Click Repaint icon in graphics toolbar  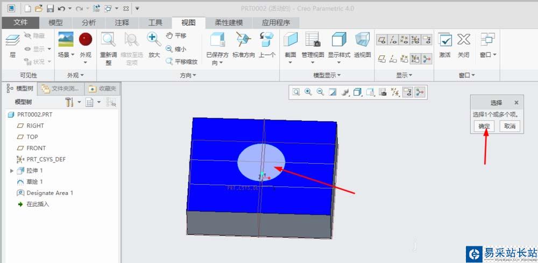[x=332, y=92]
